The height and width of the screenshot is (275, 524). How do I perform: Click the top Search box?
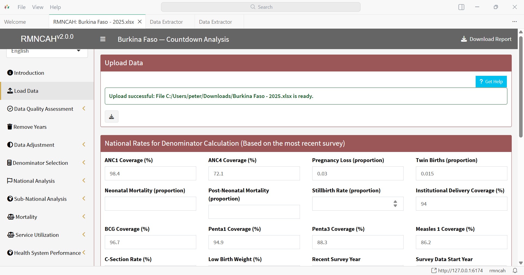click(261, 7)
